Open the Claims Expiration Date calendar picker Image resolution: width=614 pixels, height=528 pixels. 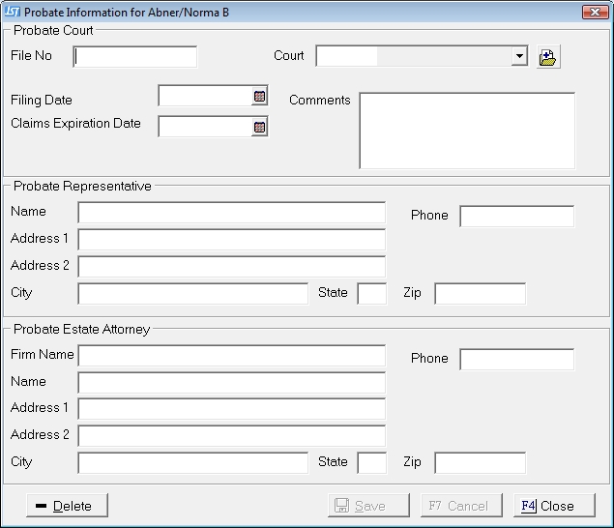pyautogui.click(x=259, y=127)
